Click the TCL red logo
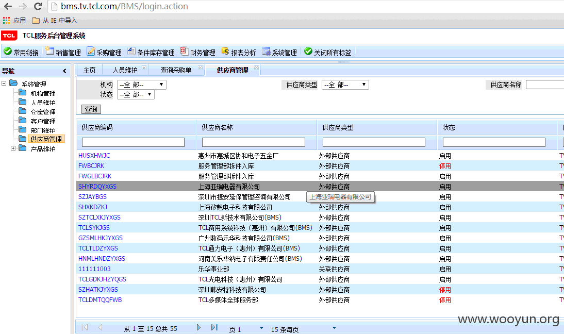 tap(9, 36)
